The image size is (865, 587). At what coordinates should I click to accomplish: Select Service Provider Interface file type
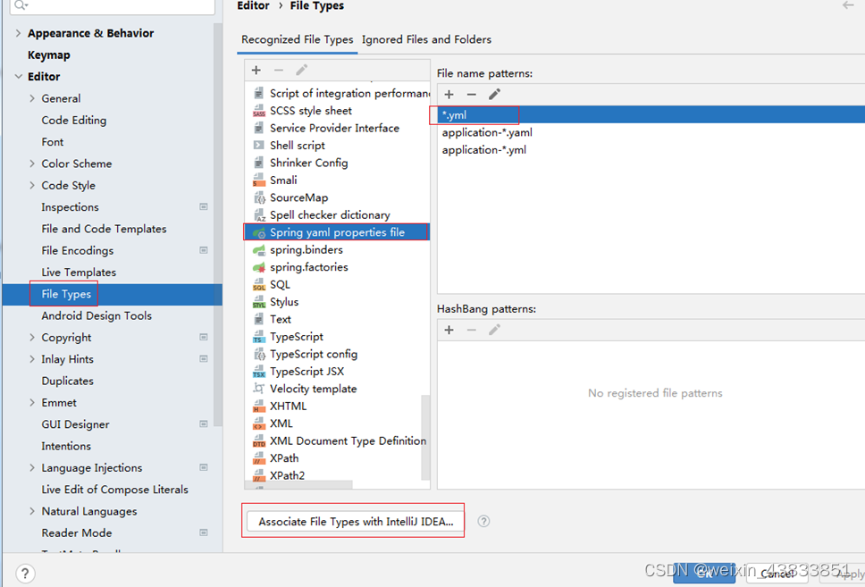(x=337, y=128)
